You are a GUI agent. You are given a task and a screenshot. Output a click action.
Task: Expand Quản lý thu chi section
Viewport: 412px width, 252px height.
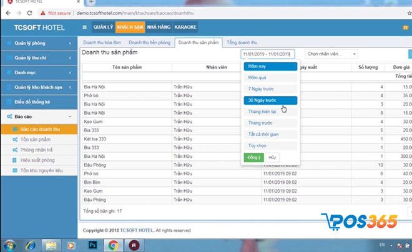click(x=70, y=58)
